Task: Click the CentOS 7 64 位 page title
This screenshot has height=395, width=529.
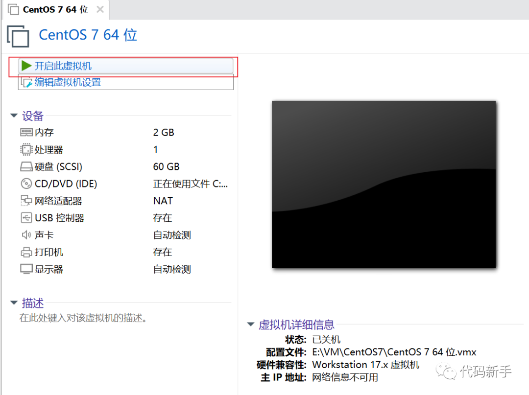Action: click(x=88, y=35)
